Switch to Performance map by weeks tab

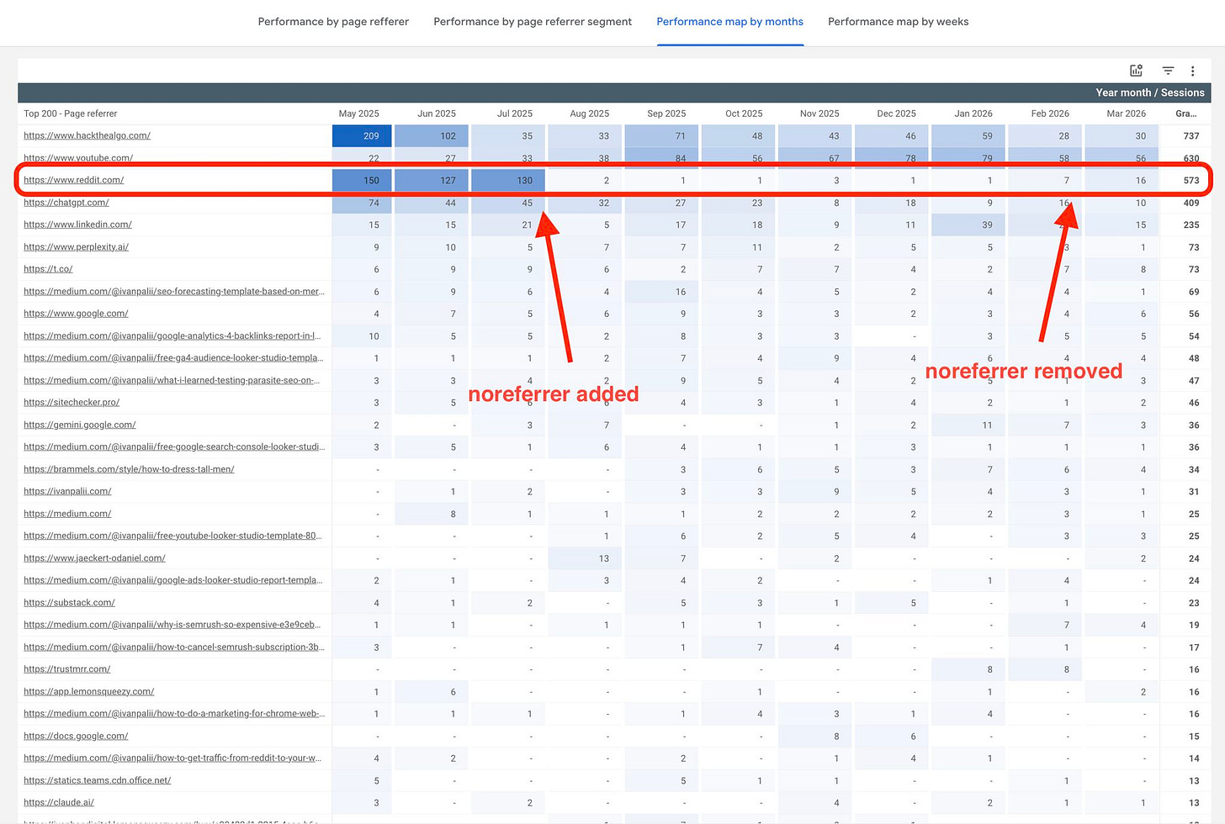pos(898,22)
